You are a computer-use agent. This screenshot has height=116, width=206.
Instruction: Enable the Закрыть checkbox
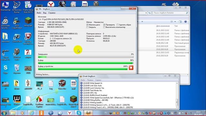click(87, 27)
